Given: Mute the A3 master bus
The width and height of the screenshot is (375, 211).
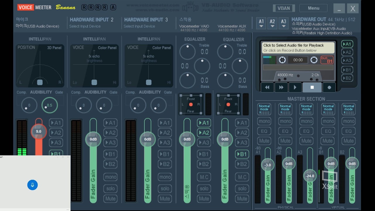Looking at the screenshot, I should point(306,141).
